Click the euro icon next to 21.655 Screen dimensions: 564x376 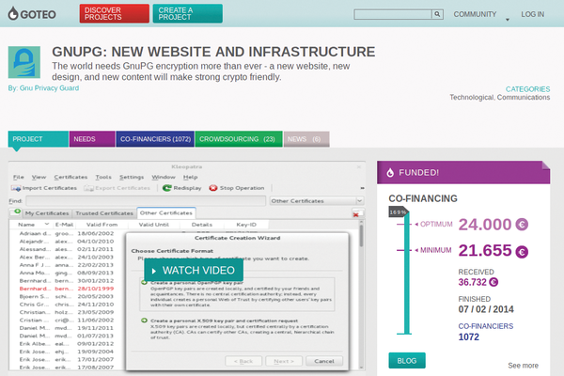(x=522, y=252)
